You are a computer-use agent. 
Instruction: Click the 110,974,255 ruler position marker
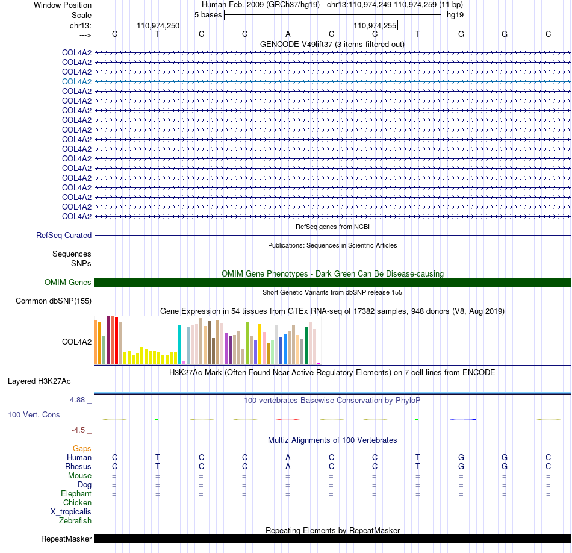(375, 25)
